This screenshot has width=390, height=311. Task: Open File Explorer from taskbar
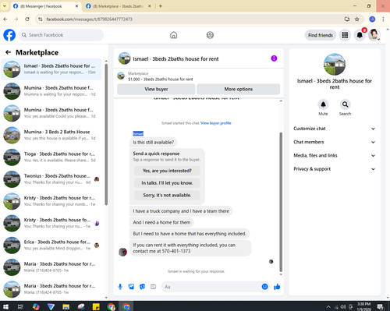coord(66,307)
